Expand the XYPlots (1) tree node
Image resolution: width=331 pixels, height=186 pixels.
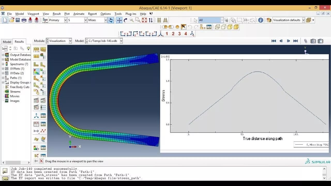tap(3, 69)
